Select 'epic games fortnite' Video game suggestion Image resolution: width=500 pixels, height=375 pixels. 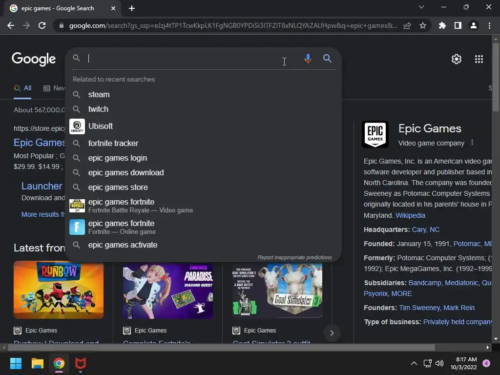(204, 206)
